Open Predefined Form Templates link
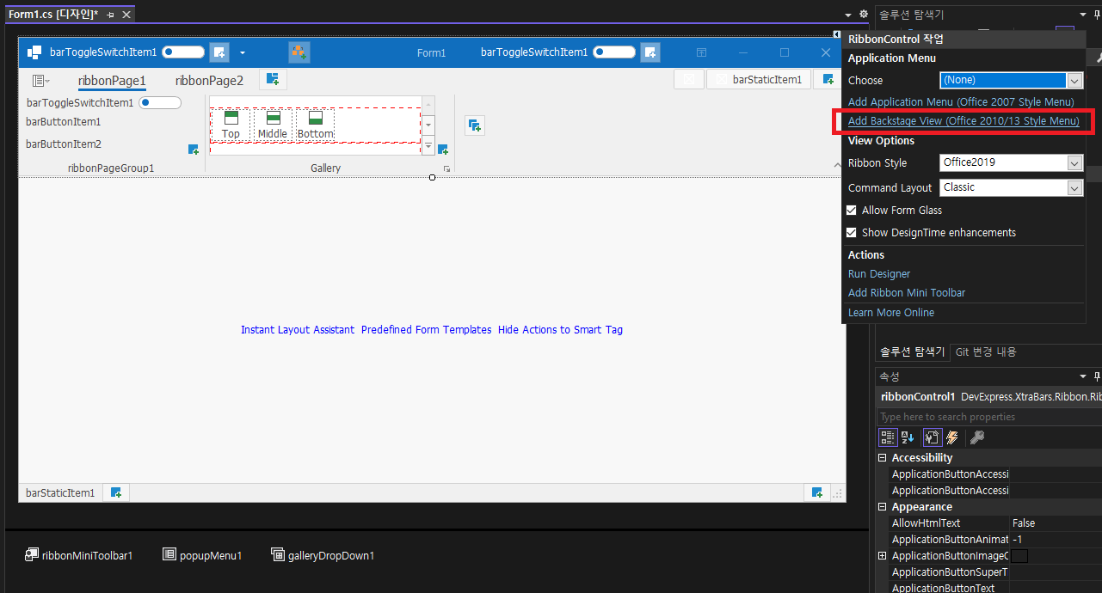 [x=427, y=329]
